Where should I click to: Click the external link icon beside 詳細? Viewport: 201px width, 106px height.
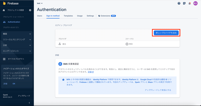93,72
